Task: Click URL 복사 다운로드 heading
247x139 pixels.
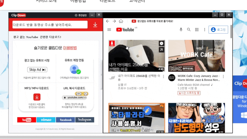Action: pyautogui.click(x=74, y=88)
